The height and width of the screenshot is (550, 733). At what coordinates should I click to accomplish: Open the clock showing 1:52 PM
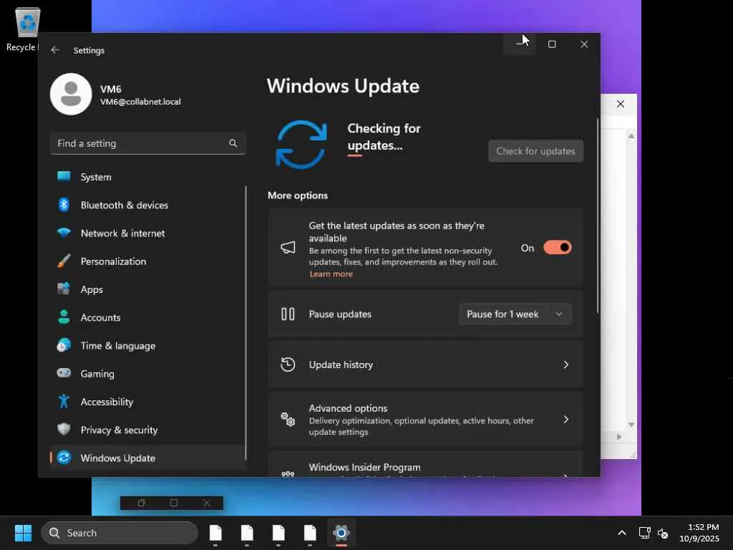point(699,533)
